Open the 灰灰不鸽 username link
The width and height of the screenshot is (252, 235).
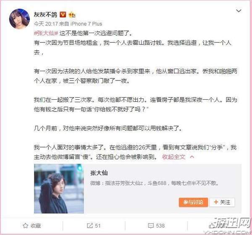tap(45, 15)
